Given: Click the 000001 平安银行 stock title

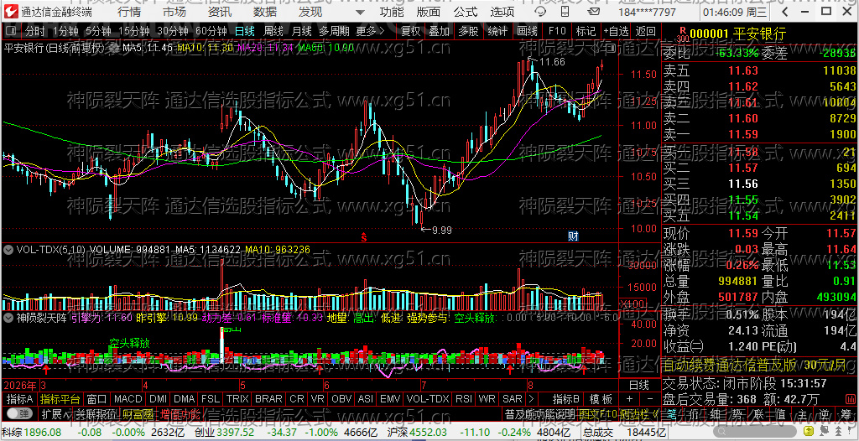Looking at the screenshot, I should point(738,35).
